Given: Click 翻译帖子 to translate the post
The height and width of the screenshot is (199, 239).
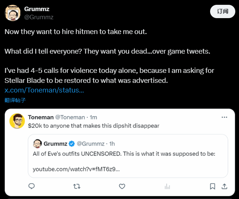Looking at the screenshot, I should pos(15,100).
